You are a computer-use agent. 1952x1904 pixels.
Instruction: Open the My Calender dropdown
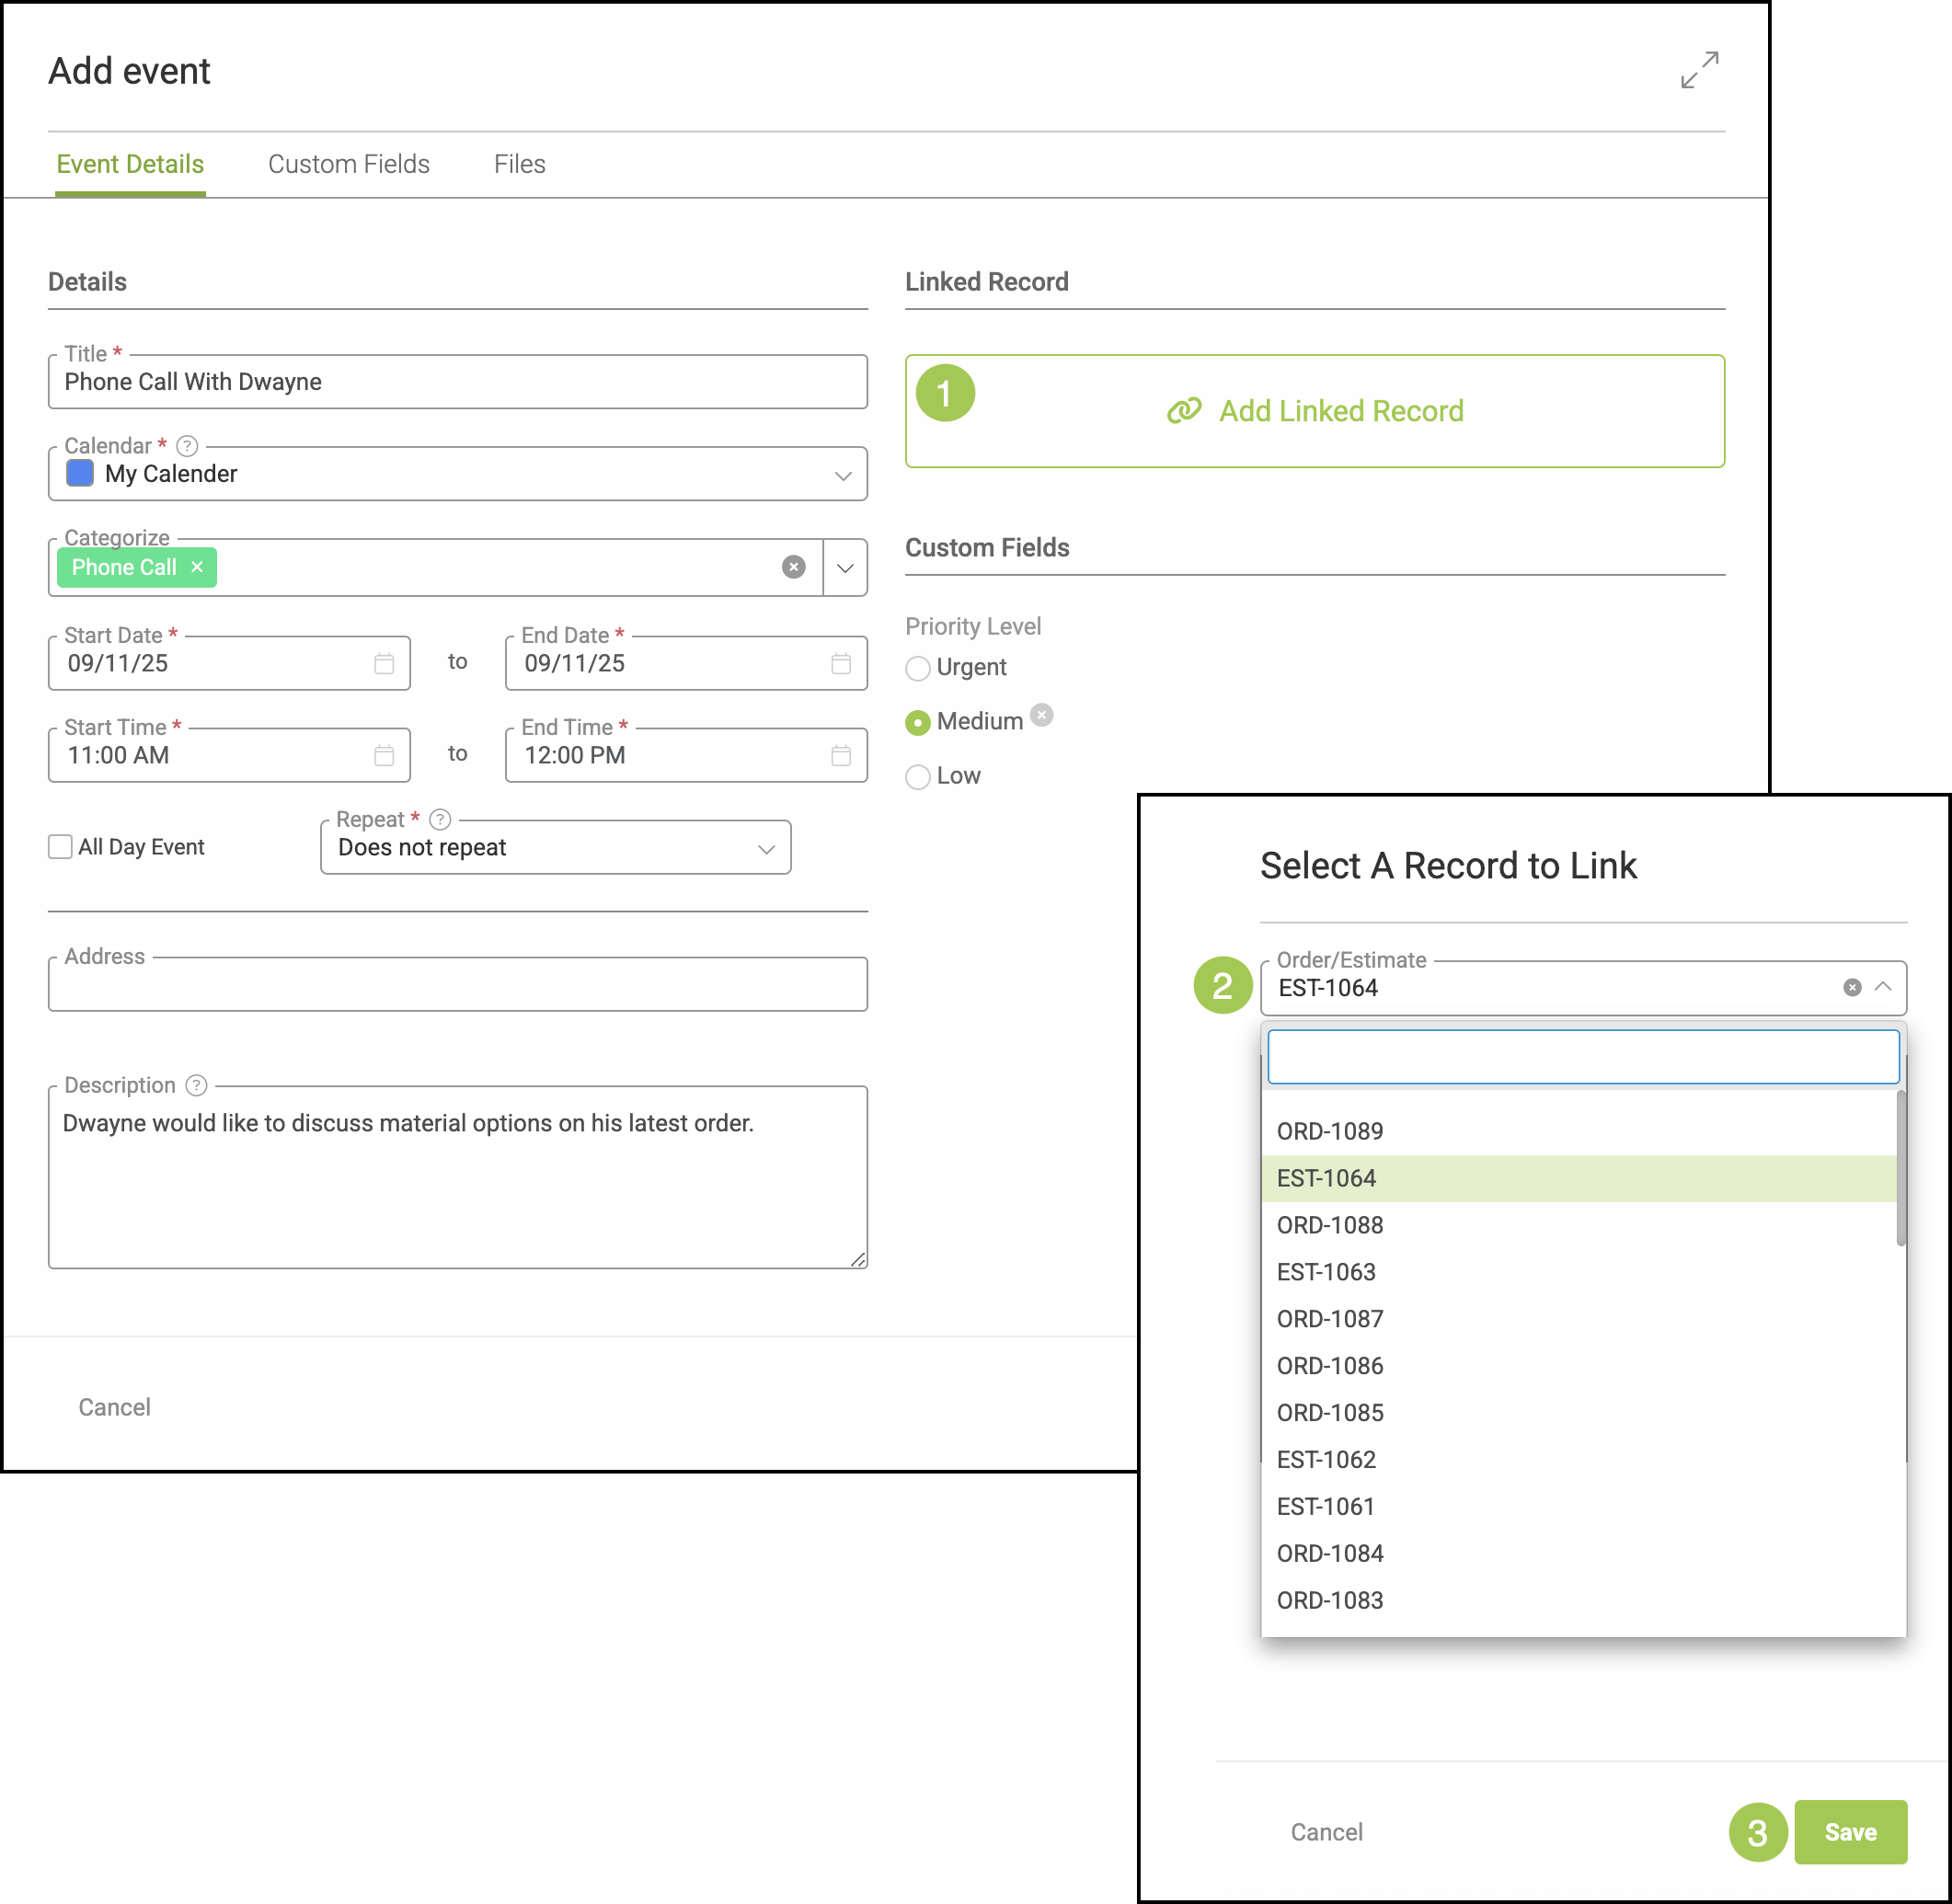843,475
